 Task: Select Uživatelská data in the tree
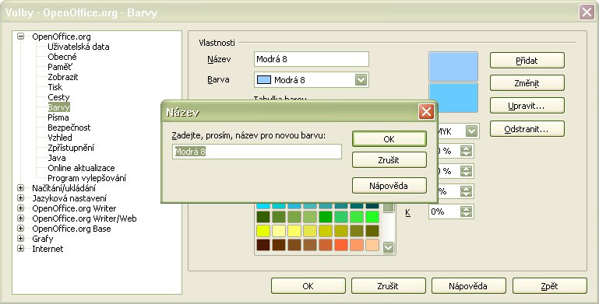pyautogui.click(x=79, y=47)
